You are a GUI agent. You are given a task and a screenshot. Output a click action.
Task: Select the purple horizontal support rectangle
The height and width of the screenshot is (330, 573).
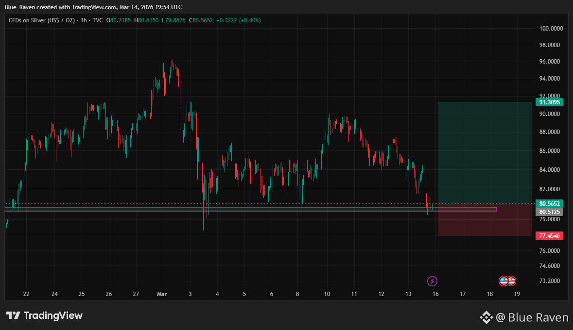click(251, 209)
